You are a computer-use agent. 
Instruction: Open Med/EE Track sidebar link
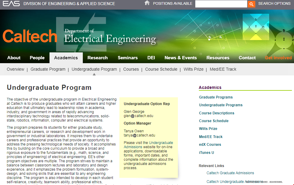pos(211,137)
